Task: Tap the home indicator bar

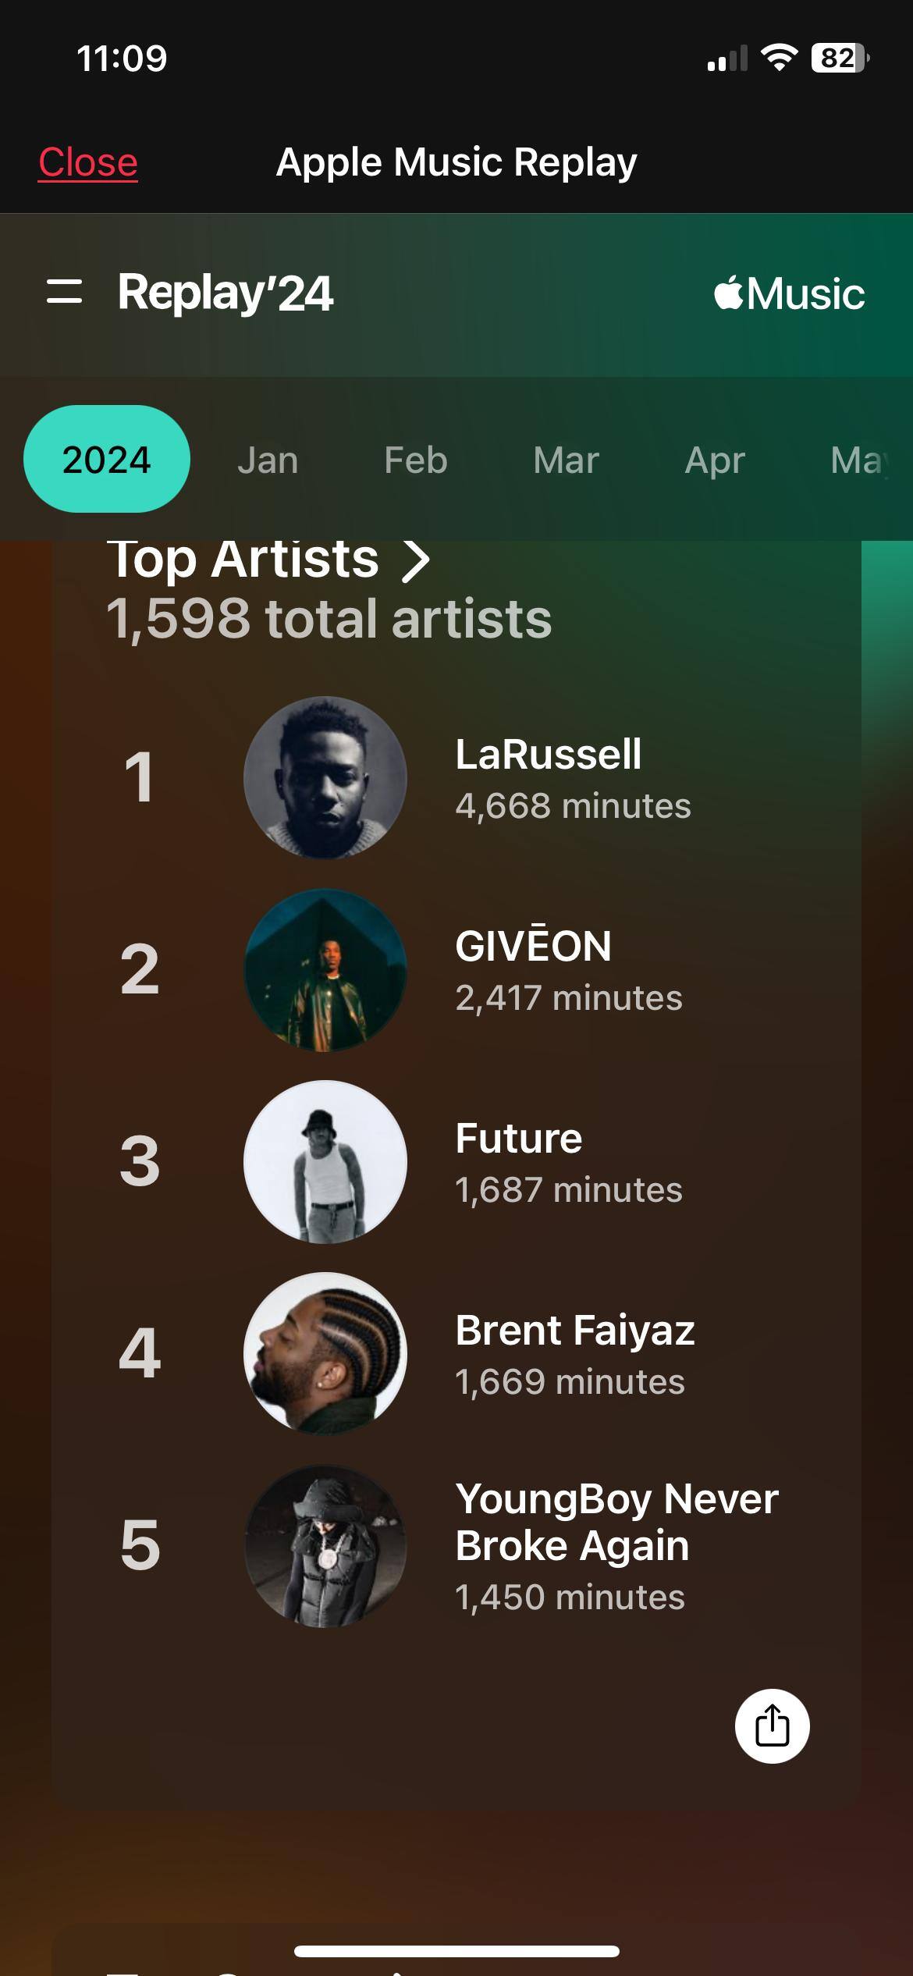Action: tap(456, 1951)
